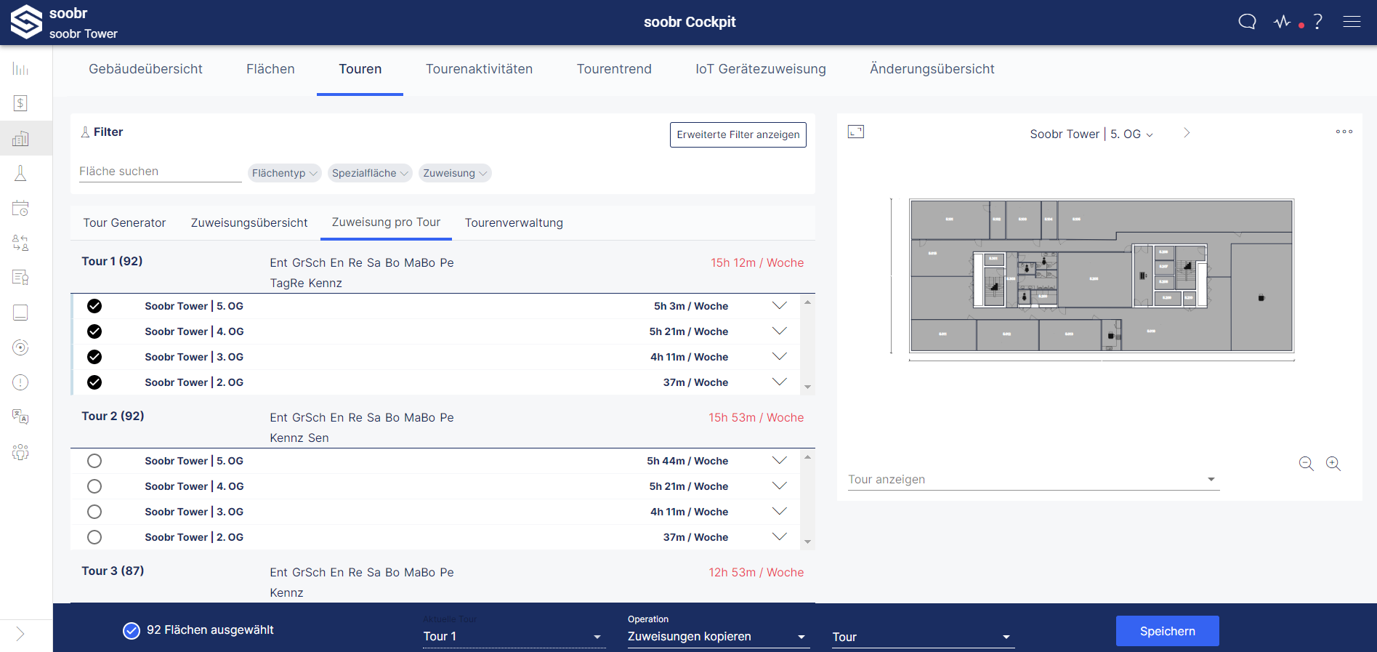Expand Tour 2 row 5h 44m / Woche

point(780,461)
